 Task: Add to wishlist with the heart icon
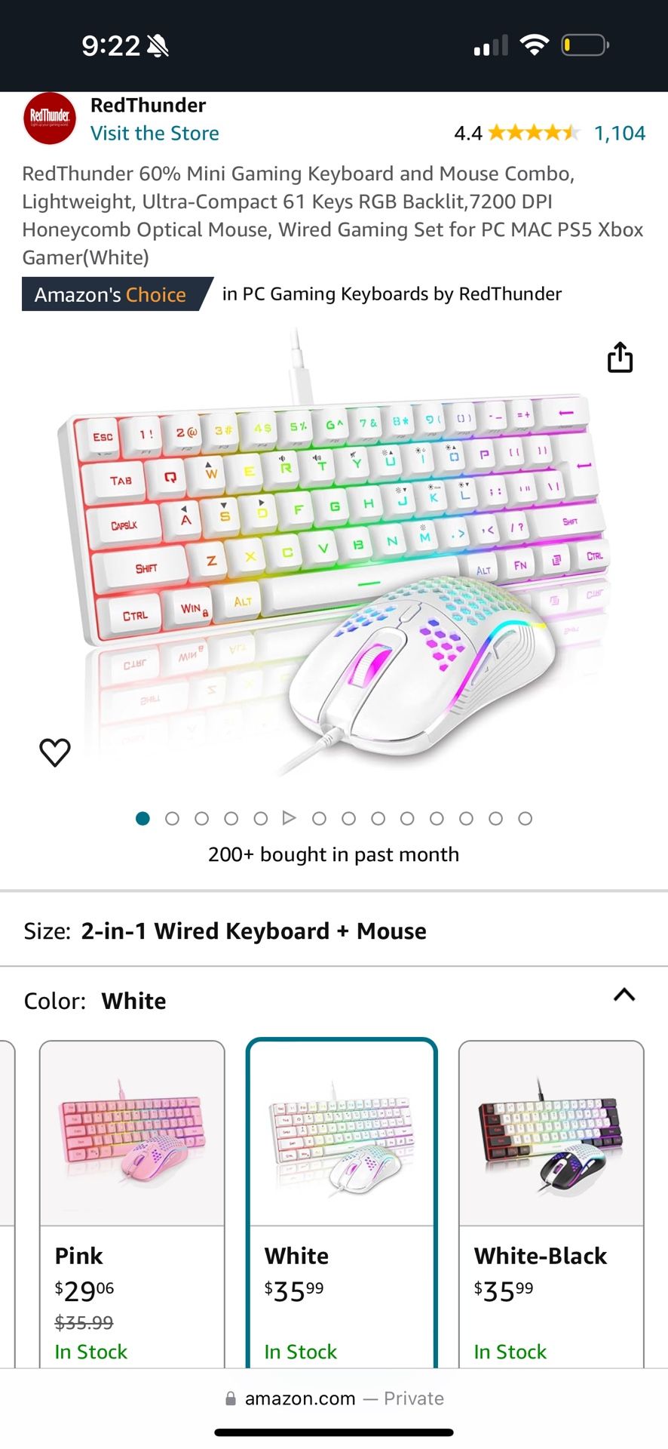pos(55,752)
